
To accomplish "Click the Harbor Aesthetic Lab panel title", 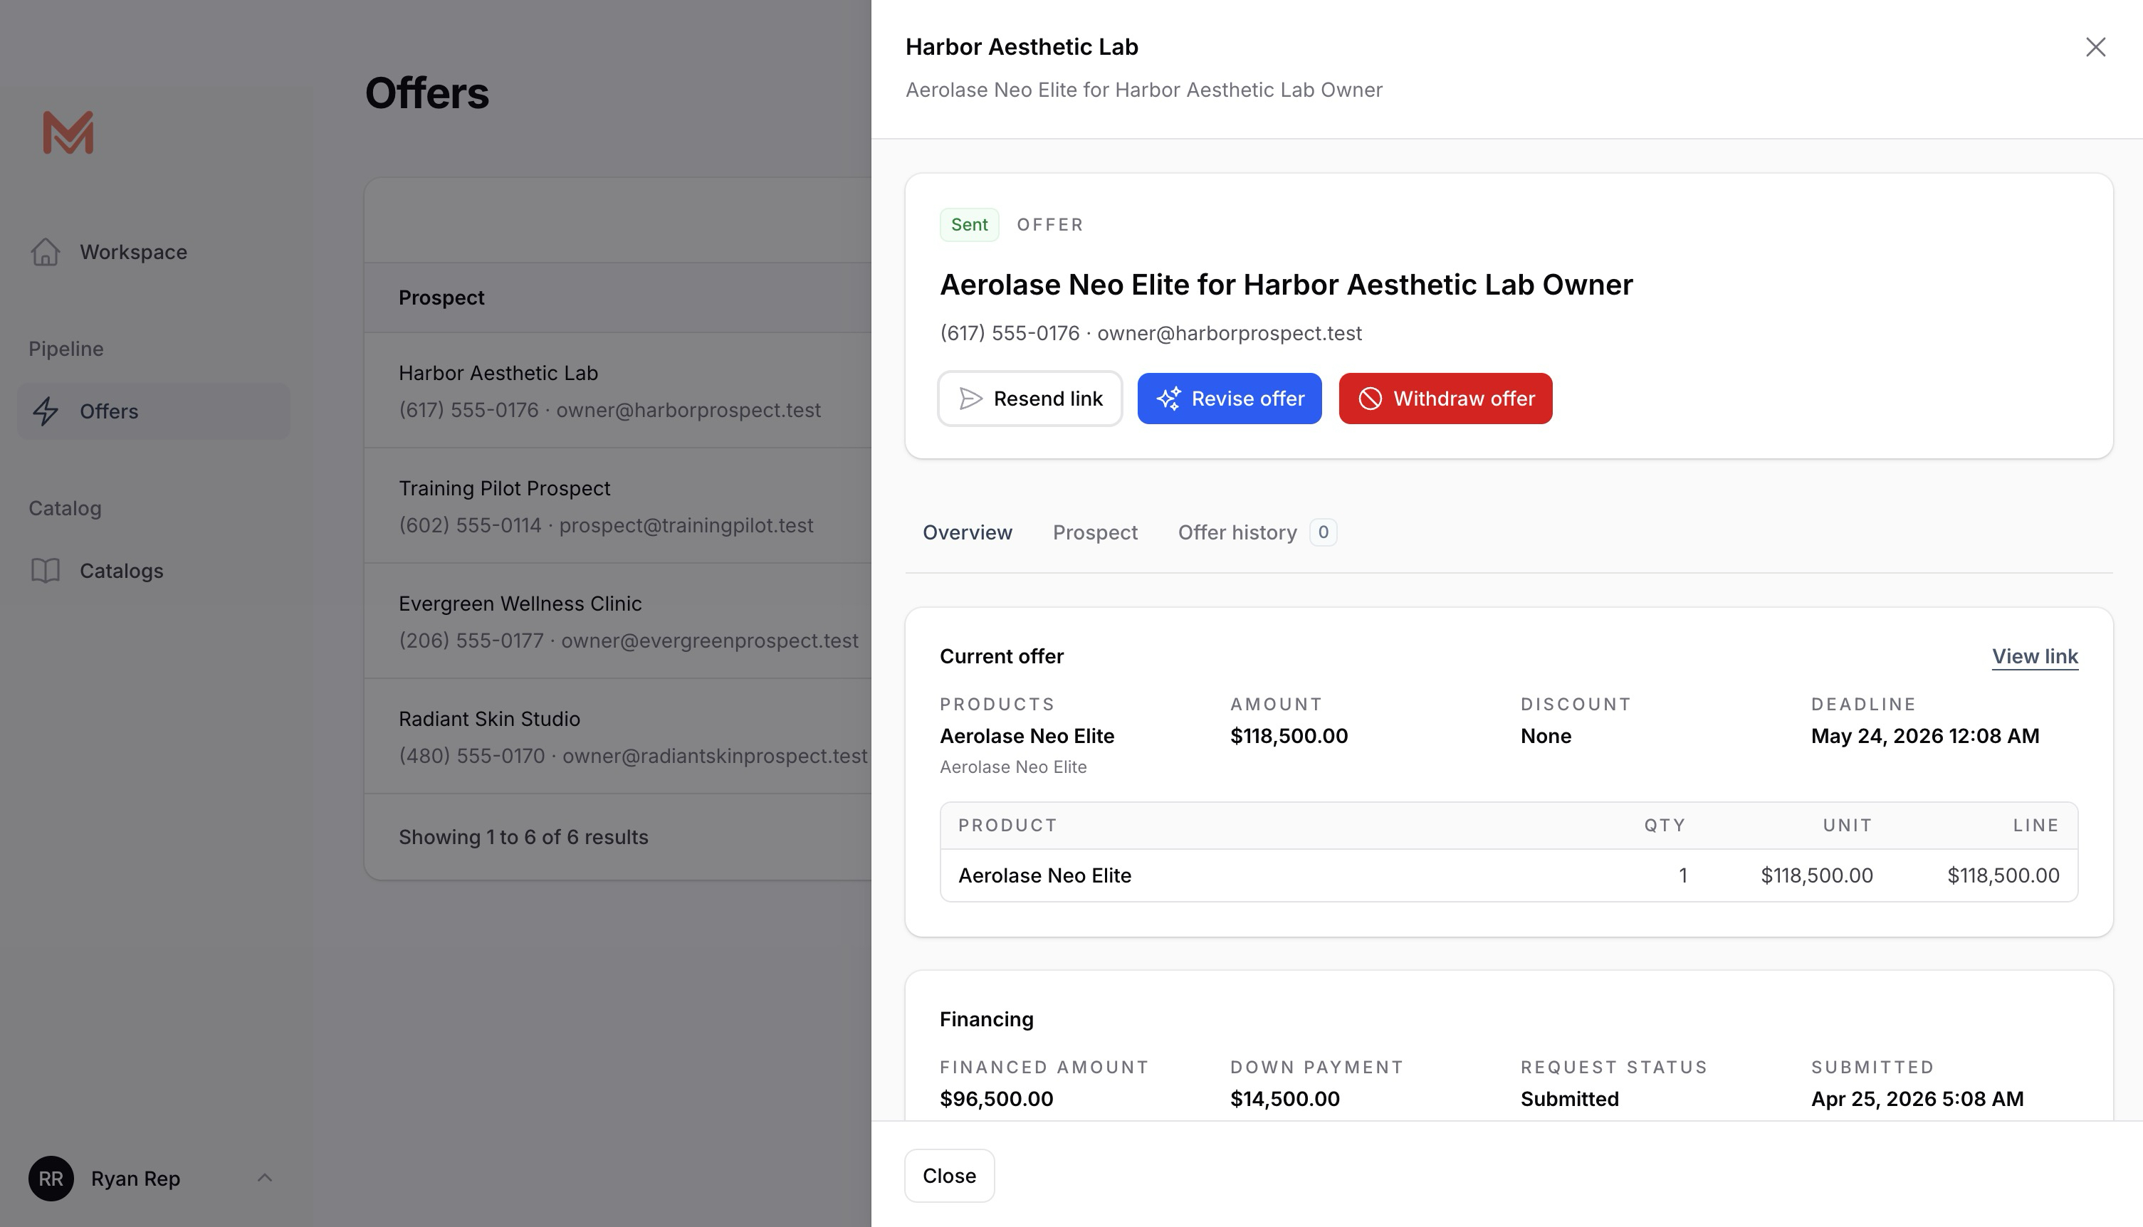I will pyautogui.click(x=1022, y=47).
